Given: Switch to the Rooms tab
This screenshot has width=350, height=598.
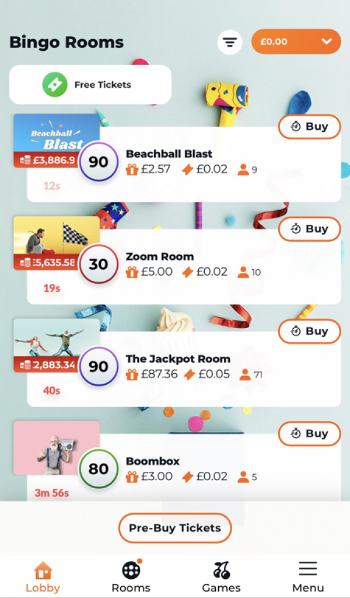Looking at the screenshot, I should click(x=131, y=577).
